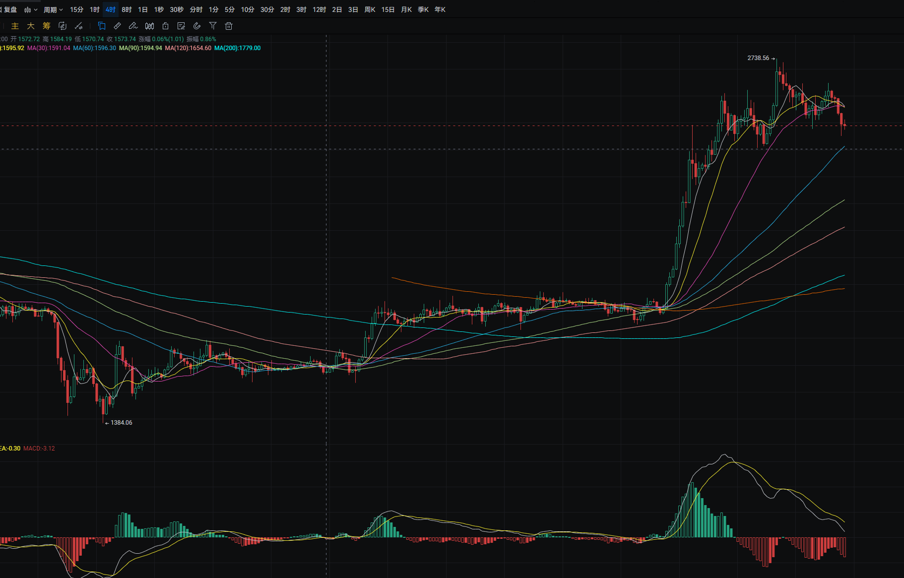Image resolution: width=904 pixels, height=578 pixels.
Task: Switch to 周K weekly chart
Action: click(x=370, y=10)
